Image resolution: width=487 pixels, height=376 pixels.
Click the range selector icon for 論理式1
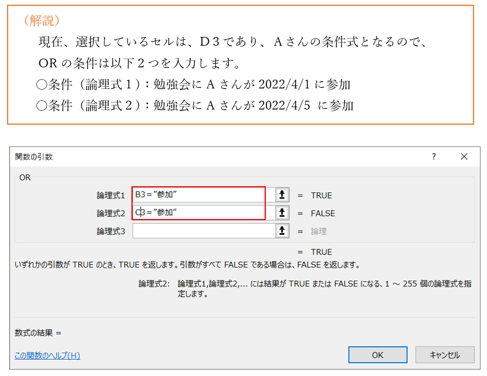point(283,195)
